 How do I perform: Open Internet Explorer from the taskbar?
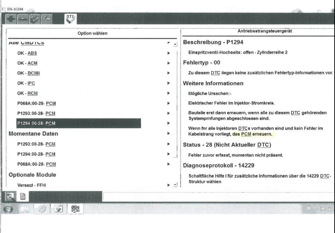pyautogui.click(x=42, y=209)
